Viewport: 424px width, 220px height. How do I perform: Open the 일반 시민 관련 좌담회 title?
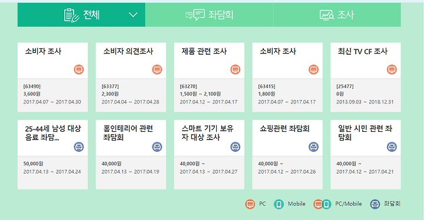click(365, 133)
